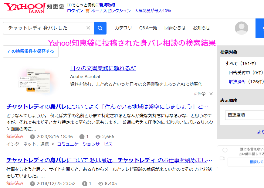Click the Yahoo! JAPAN logo

click(25, 8)
